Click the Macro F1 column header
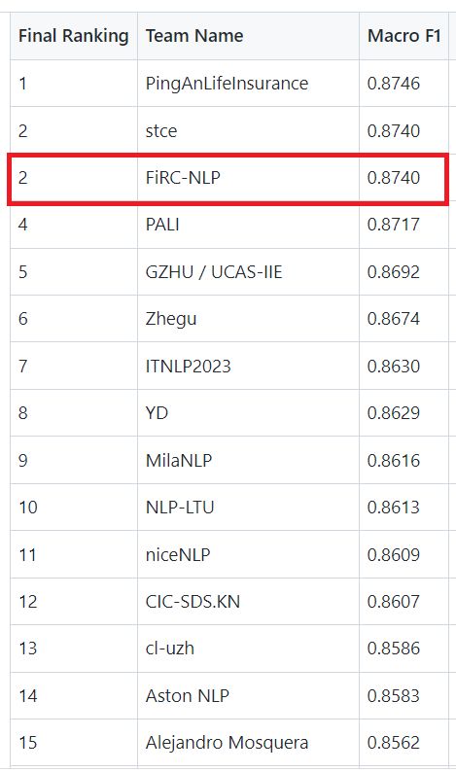Screen dimensions: 456x772 (x=403, y=36)
